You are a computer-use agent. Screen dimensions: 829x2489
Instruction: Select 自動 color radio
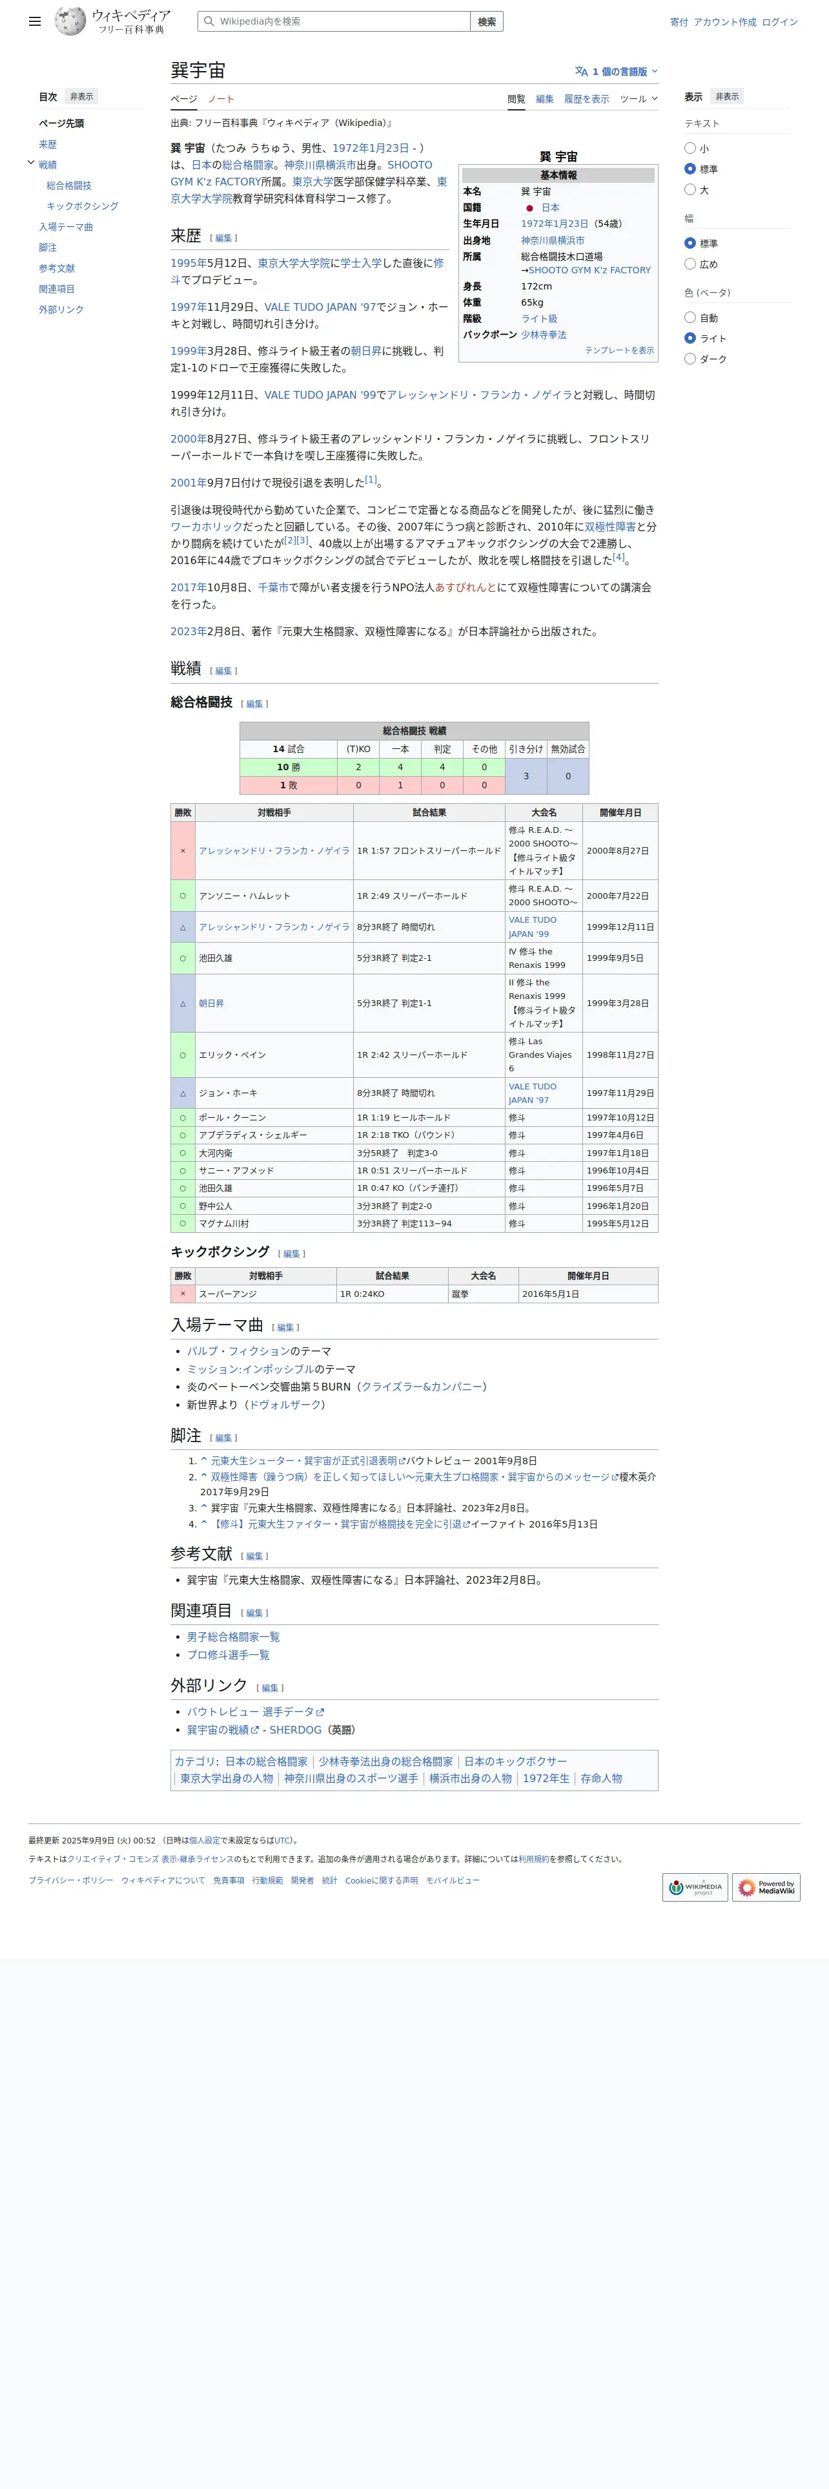point(690,318)
